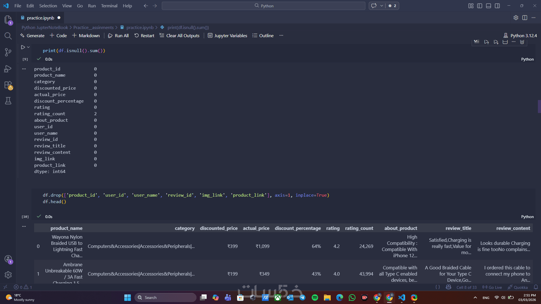Open the Extensions view
Screen dimensions: 541x304
coord(8,85)
